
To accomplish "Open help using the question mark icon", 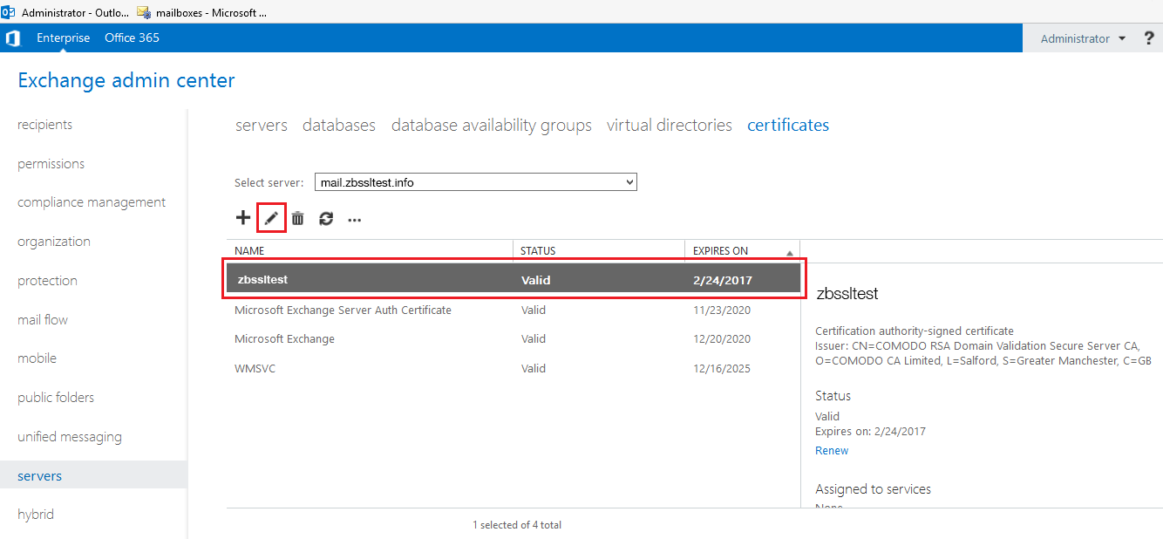I will 1149,38.
